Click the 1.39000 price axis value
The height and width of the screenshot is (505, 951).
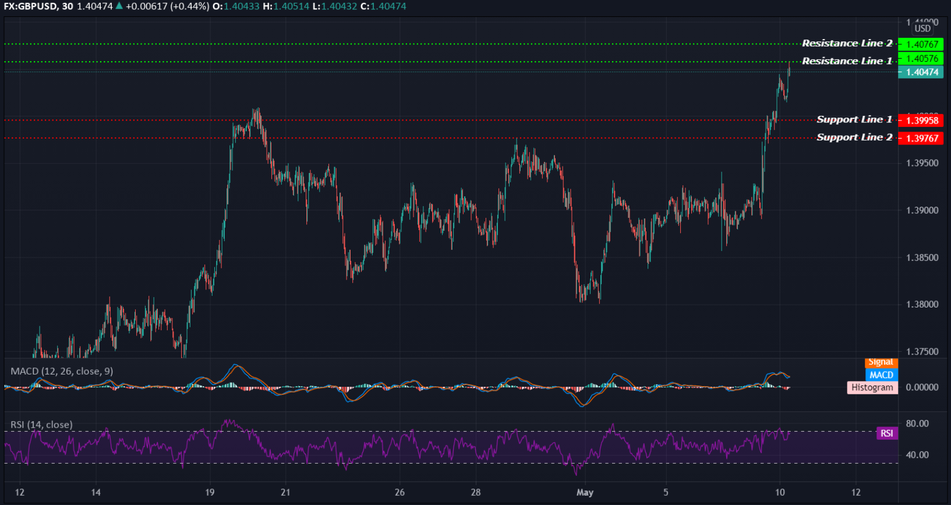pyautogui.click(x=922, y=210)
